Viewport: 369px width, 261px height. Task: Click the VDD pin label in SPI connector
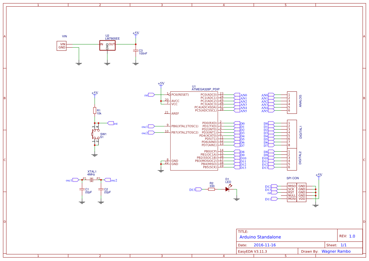(x=302, y=199)
